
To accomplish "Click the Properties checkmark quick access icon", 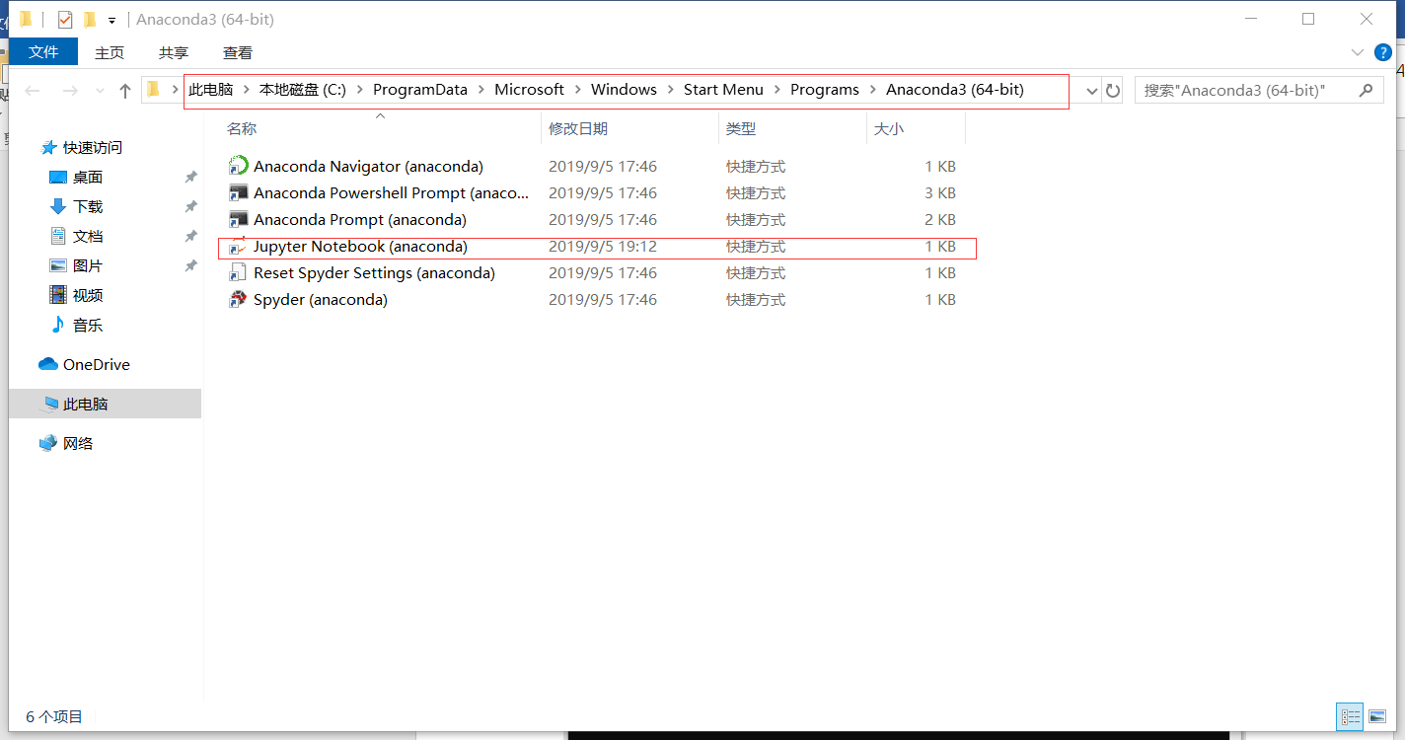I will (65, 19).
